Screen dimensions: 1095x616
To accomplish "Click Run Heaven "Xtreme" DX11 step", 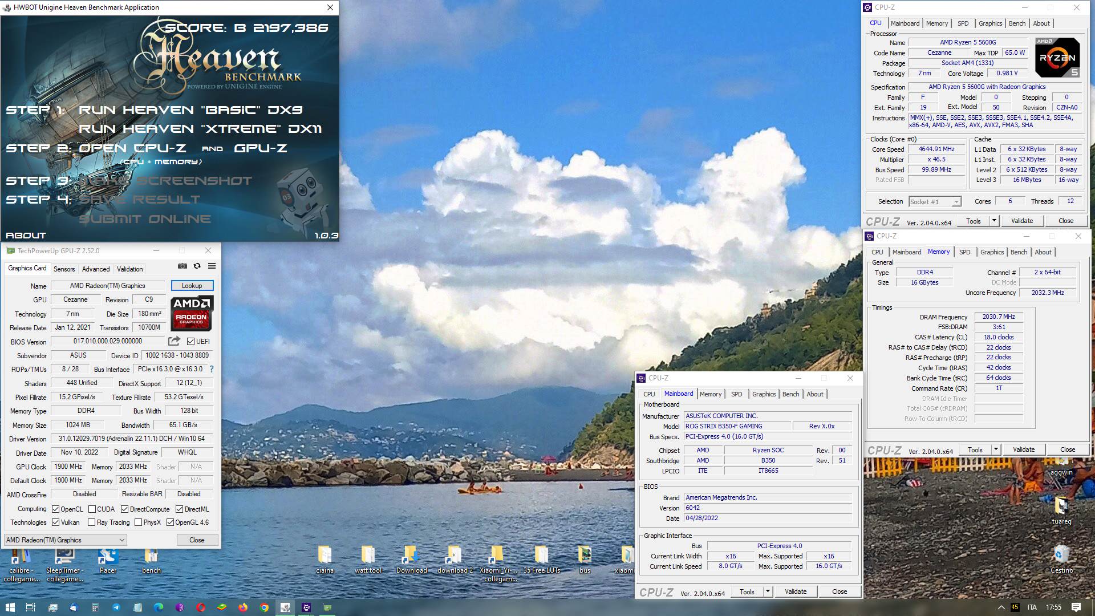I will [200, 129].
